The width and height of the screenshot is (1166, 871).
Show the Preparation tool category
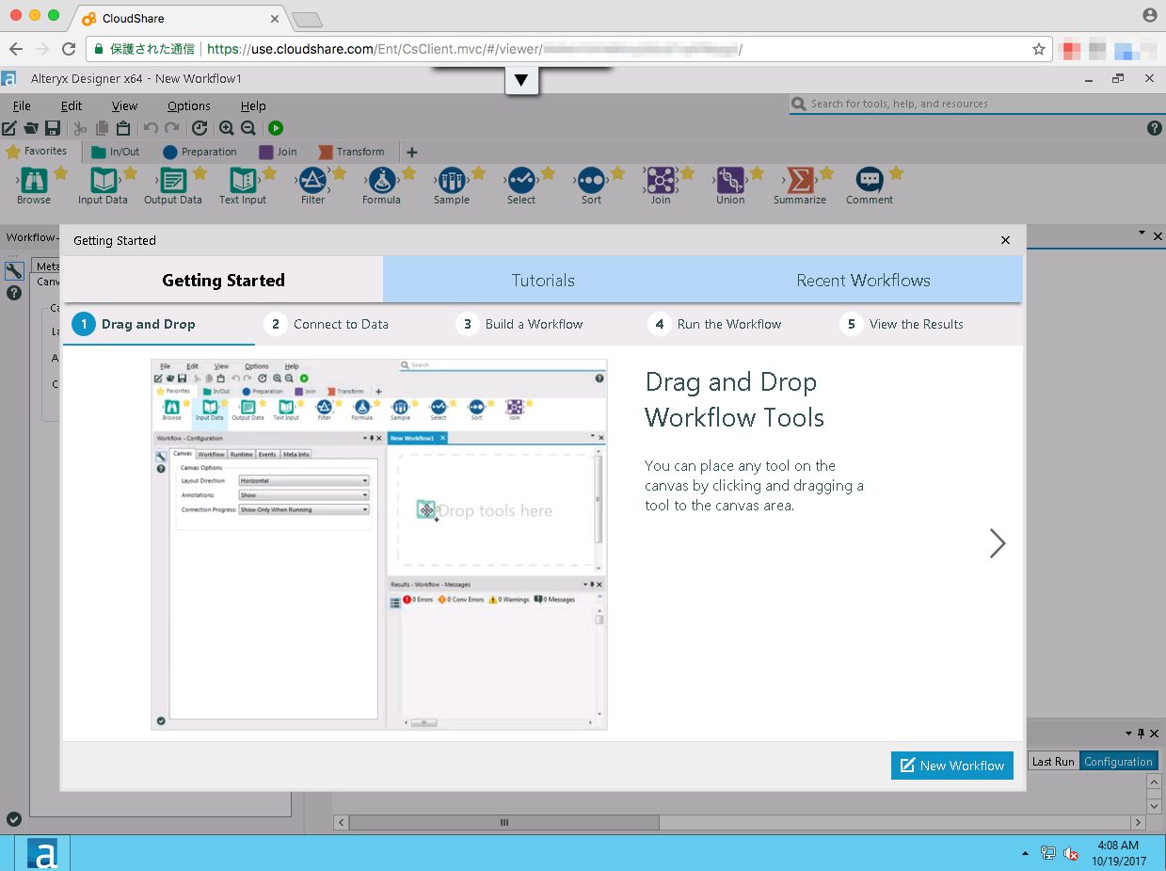(200, 152)
